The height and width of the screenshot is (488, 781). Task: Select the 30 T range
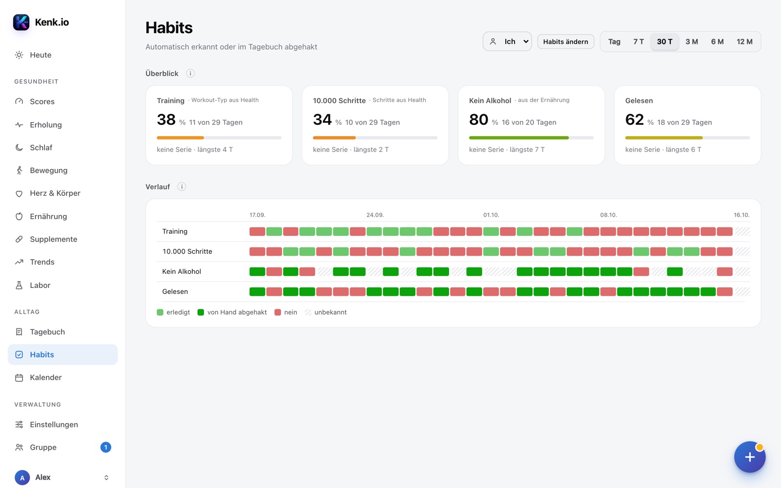(664, 41)
